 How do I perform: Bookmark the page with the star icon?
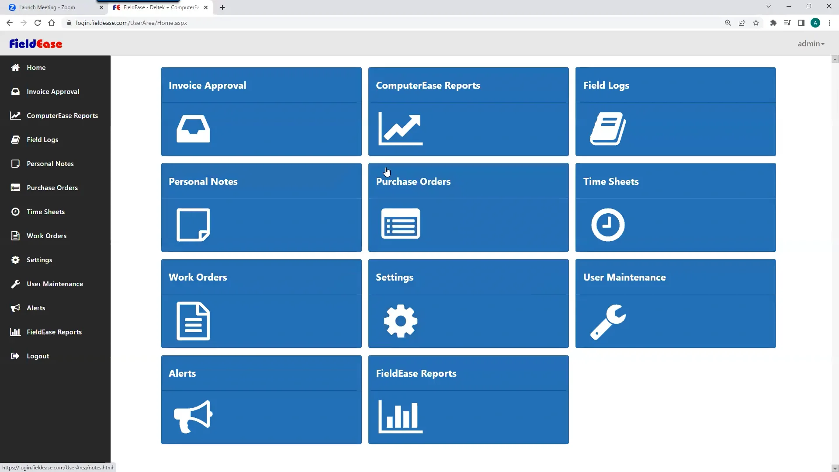[x=756, y=23]
